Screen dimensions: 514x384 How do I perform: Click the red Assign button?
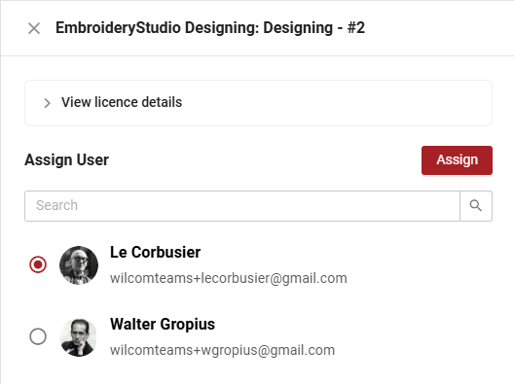tap(457, 160)
